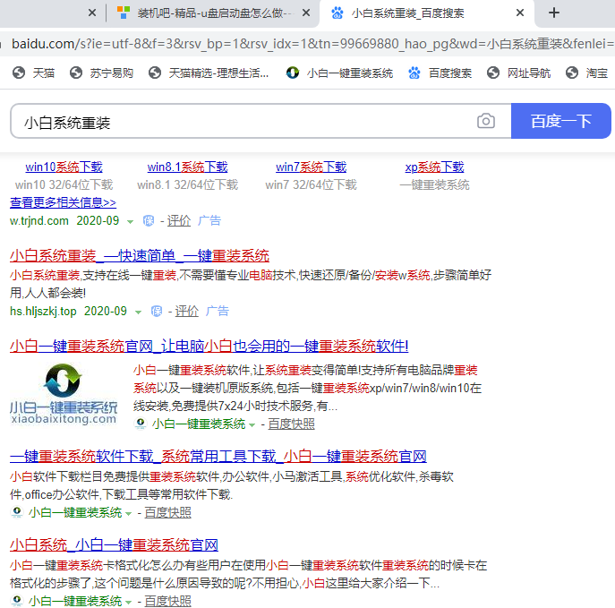
Task: Click the shield icon beside w.trjnd.com
Action: tap(149, 221)
